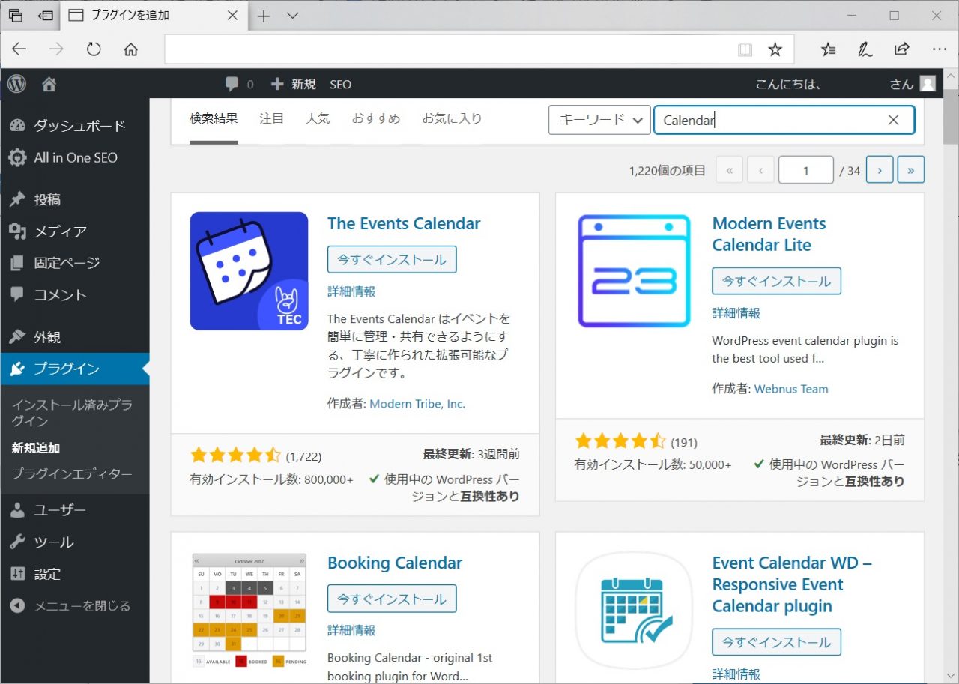Open 詳細情報 for Modern Events Calendar Lite
This screenshot has width=959, height=684.
pyautogui.click(x=736, y=313)
